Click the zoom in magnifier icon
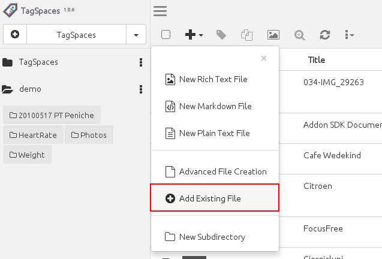 pos(299,35)
